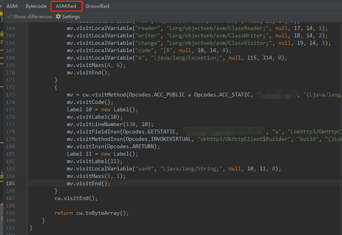Click line number 164 in gutter
This screenshot has height=235, width=342.
(x=10, y=28)
